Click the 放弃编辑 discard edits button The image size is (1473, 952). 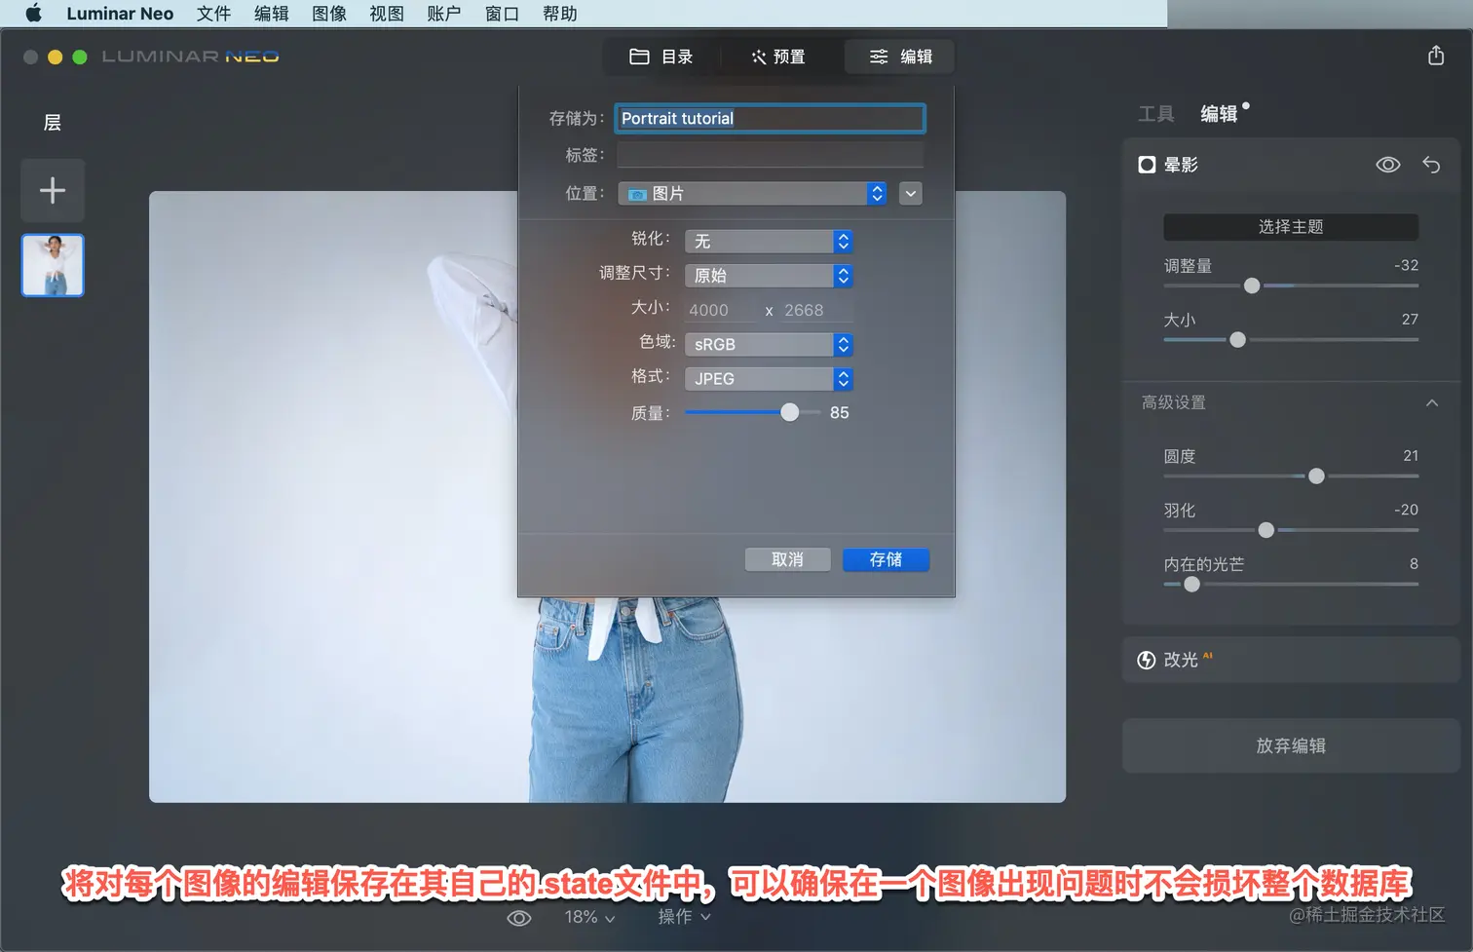click(x=1291, y=745)
